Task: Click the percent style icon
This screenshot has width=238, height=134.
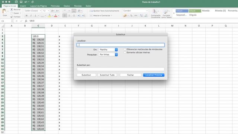Action: pos(131,16)
